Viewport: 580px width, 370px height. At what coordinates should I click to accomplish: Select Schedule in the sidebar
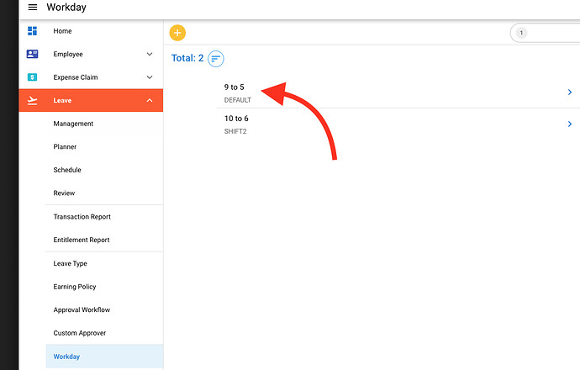pyautogui.click(x=67, y=170)
